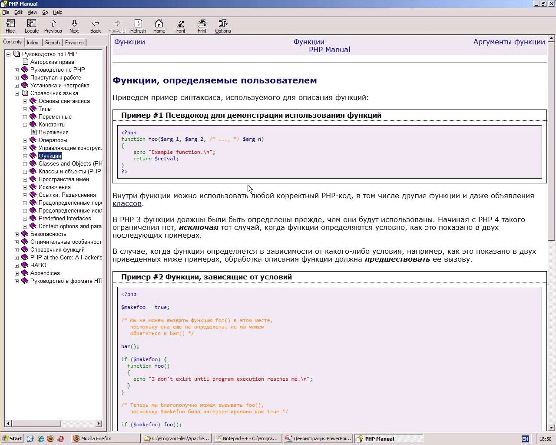Click tree pane horizontal scrollbar thumb

pos(36,423)
